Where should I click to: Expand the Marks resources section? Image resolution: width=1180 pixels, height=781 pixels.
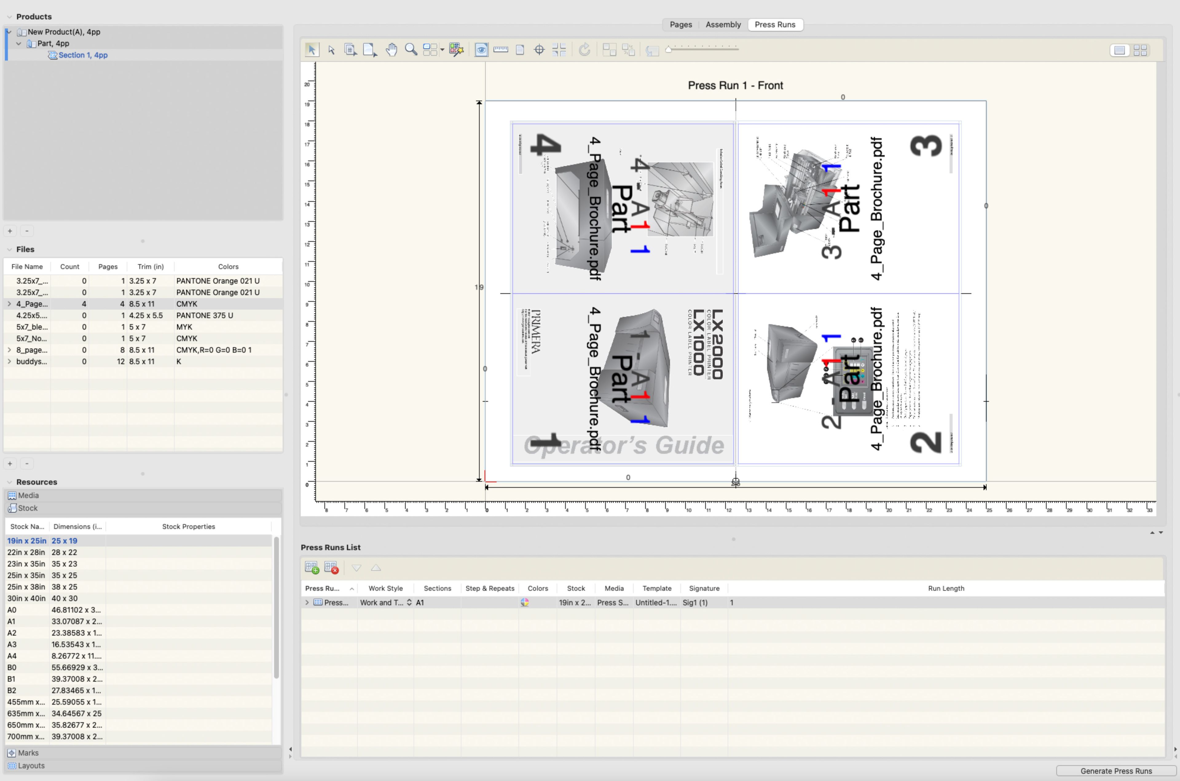point(28,753)
